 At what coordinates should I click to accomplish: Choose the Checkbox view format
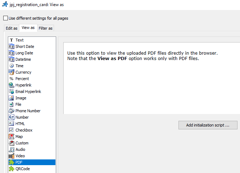[x=24, y=130]
